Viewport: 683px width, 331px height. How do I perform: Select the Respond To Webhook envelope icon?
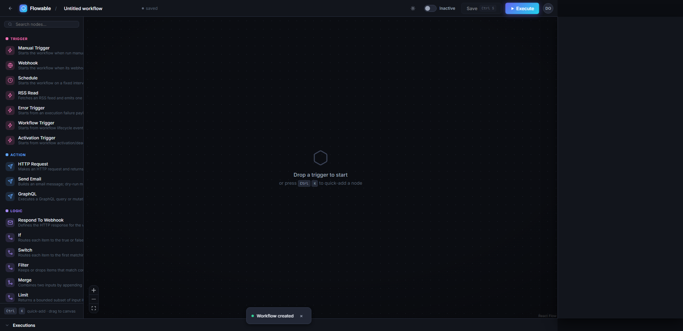[x=10, y=223]
